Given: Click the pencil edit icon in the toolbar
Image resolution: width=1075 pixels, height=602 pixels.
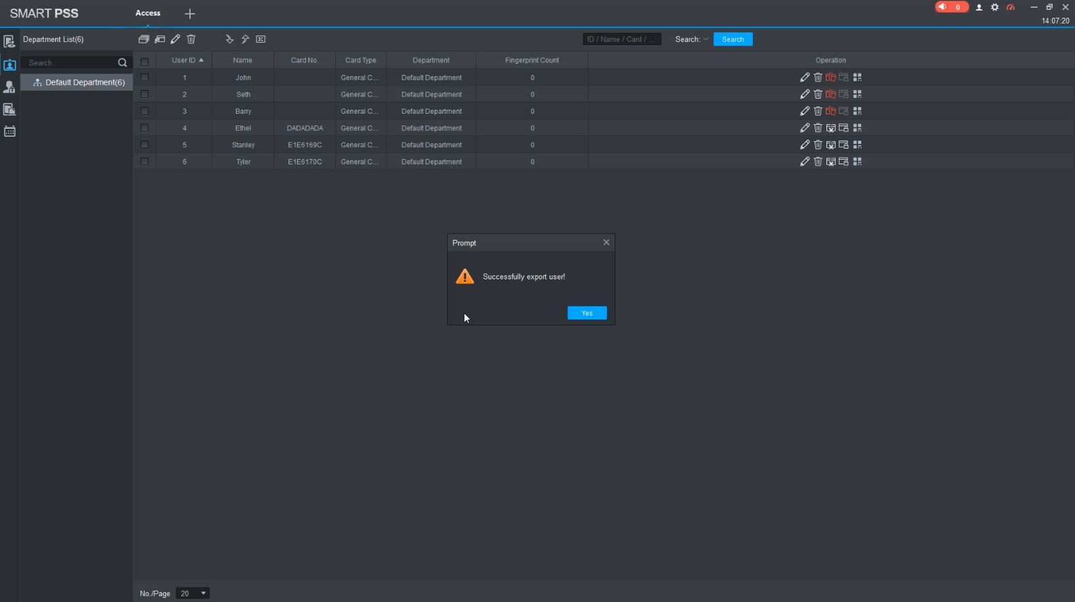Looking at the screenshot, I should (176, 39).
